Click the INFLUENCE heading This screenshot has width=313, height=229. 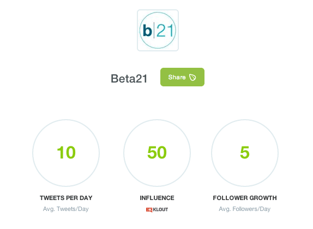[x=157, y=198]
